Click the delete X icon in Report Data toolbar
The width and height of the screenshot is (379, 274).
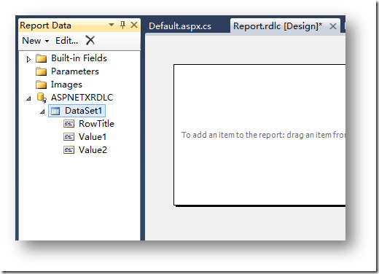tap(90, 40)
